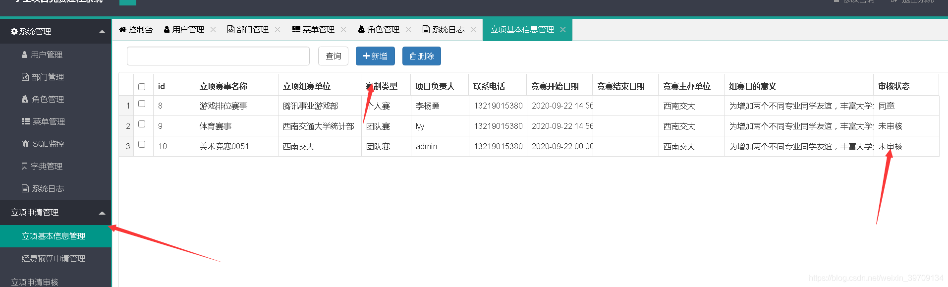Close the 菜单管理 tab

(343, 30)
